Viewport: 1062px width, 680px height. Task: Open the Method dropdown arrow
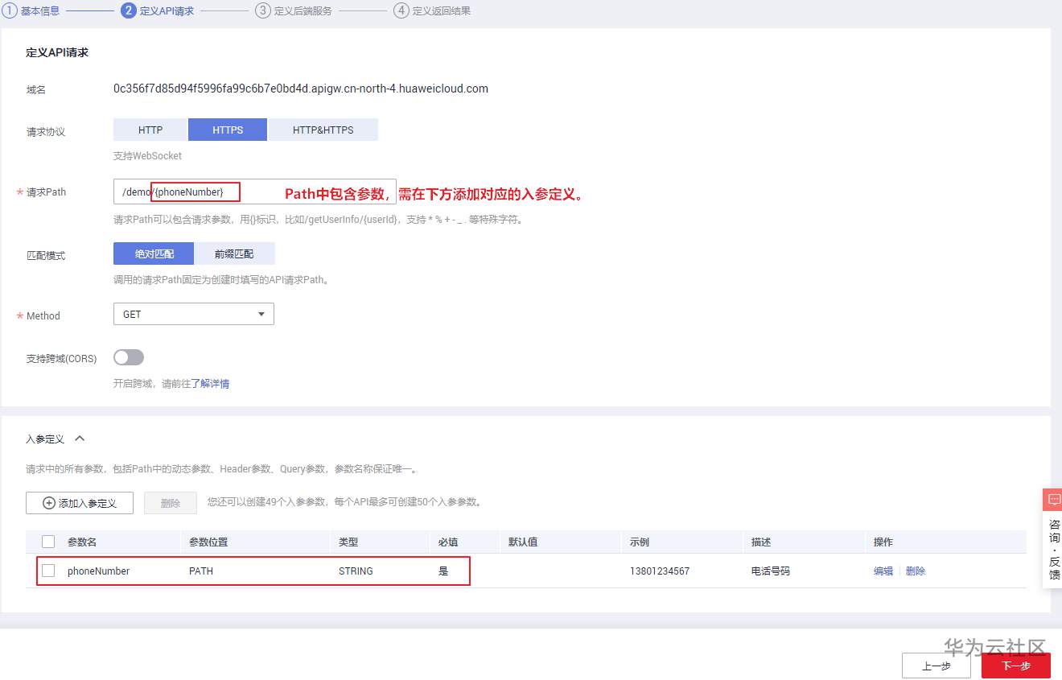pyautogui.click(x=261, y=314)
